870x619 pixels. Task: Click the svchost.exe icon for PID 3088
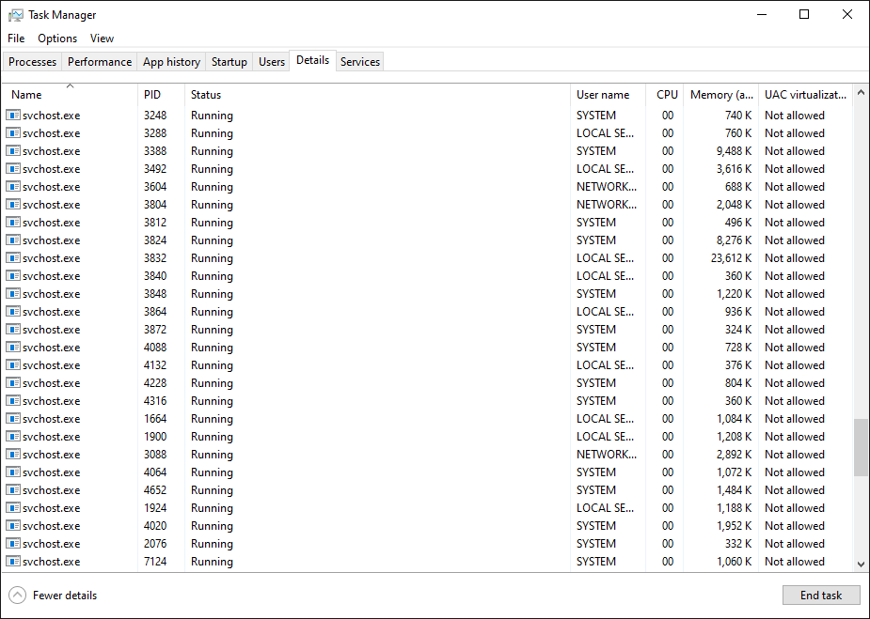[13, 455]
